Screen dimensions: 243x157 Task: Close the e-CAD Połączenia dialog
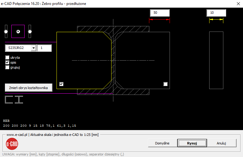pyautogui.click(x=238, y=4)
